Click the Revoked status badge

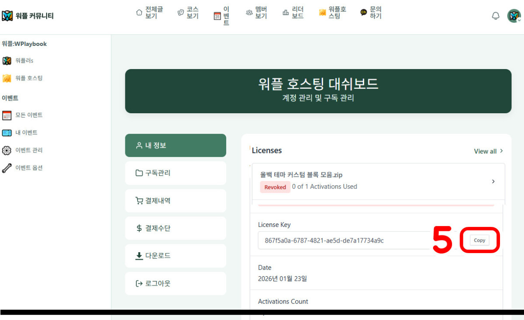point(275,187)
